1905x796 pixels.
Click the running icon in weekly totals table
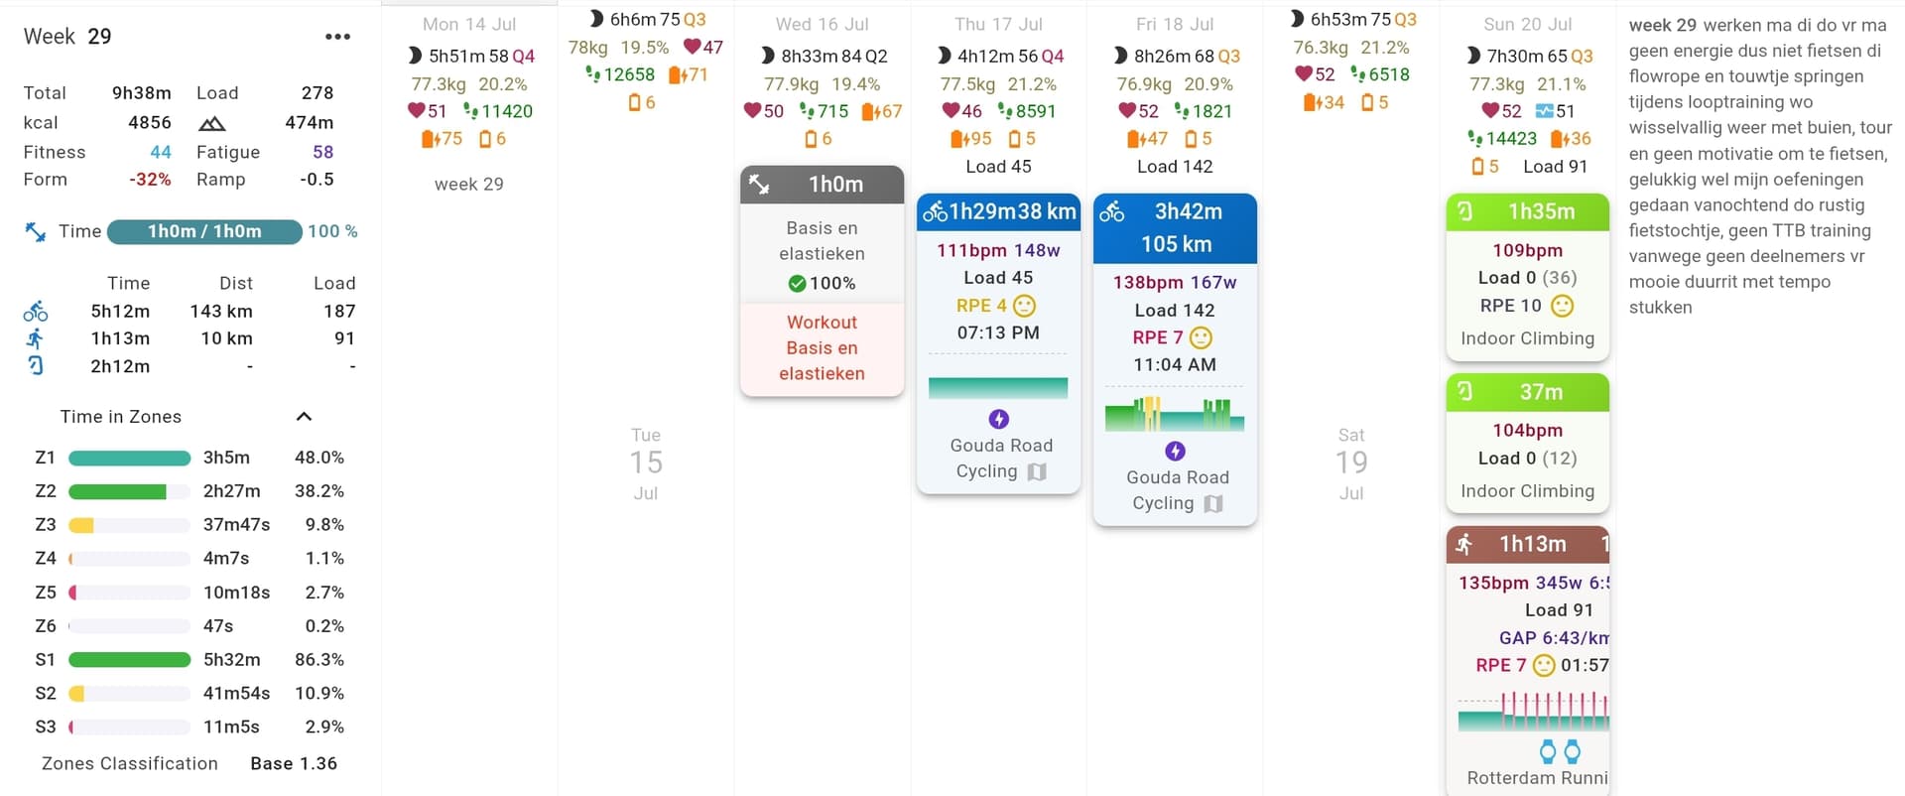coord(36,338)
